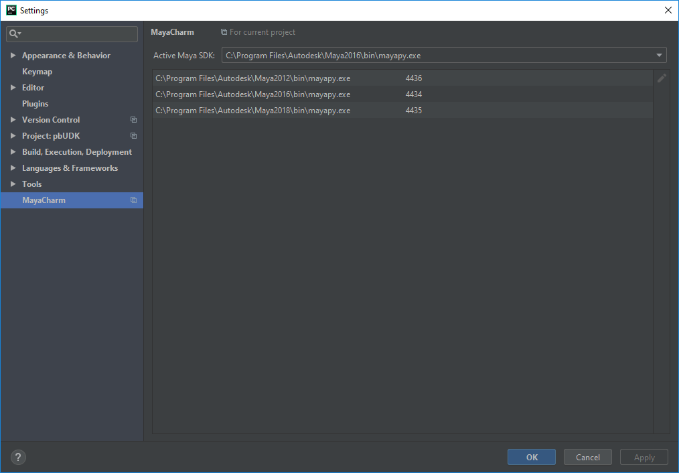Open the Keymap settings page
Image resolution: width=679 pixels, height=473 pixels.
coord(37,72)
